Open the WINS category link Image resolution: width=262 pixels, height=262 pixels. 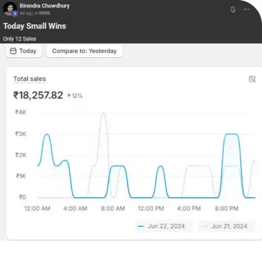click(x=44, y=13)
